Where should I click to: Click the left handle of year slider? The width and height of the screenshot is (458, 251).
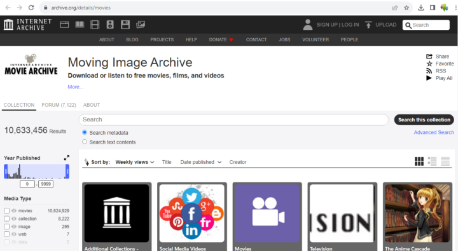tap(6, 172)
